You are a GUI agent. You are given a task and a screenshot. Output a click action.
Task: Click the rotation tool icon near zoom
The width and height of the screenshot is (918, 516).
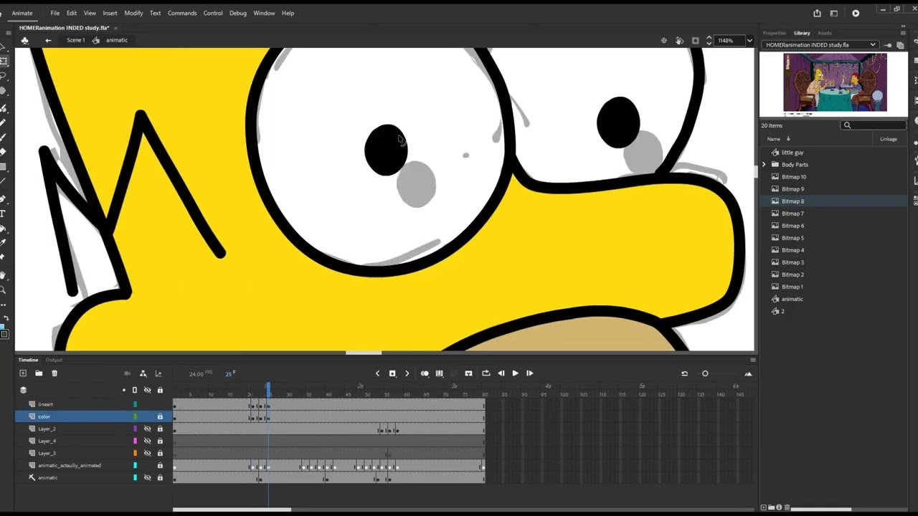(x=679, y=41)
